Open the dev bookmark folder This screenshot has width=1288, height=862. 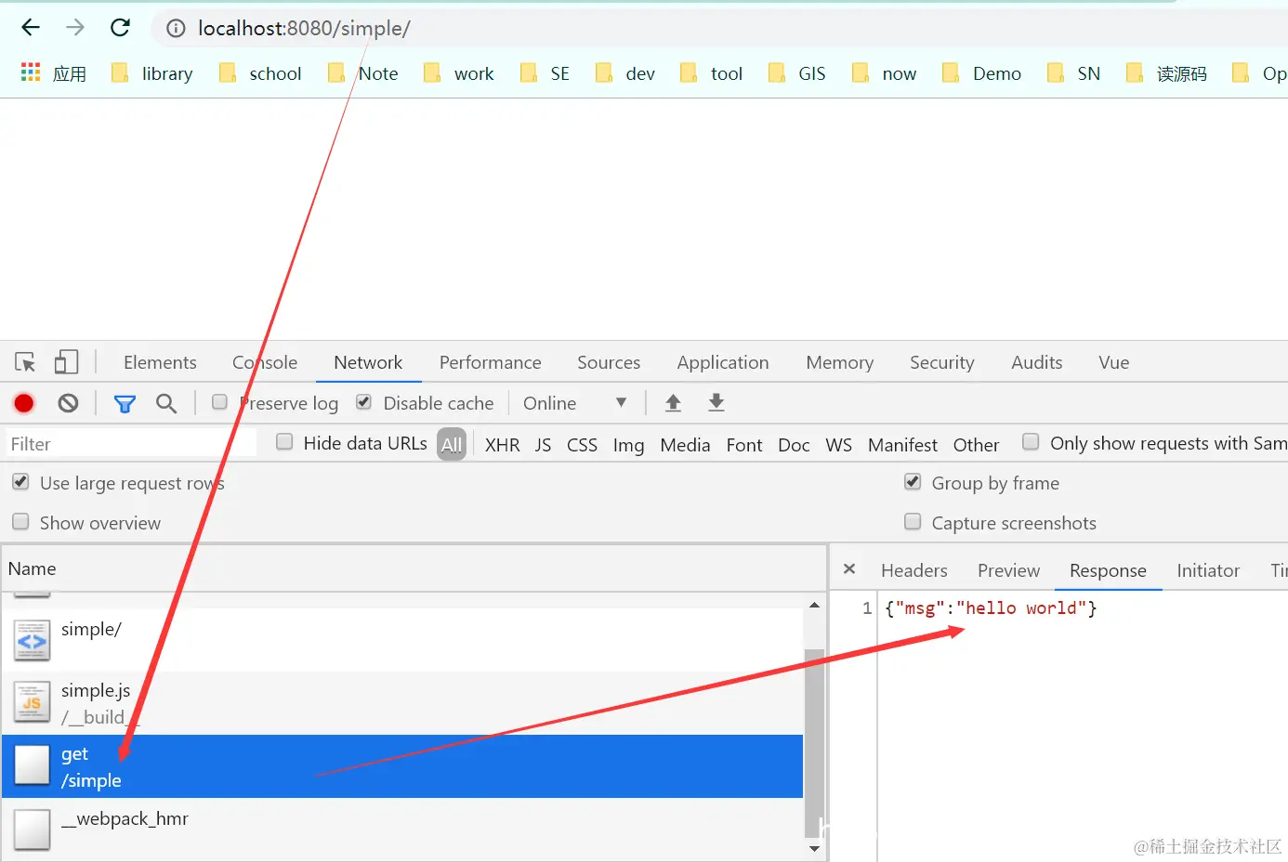[625, 73]
